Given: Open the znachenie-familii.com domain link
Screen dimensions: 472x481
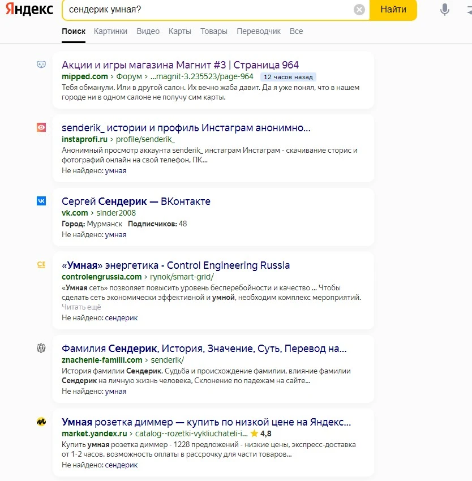Looking at the screenshot, I should tap(102, 360).
